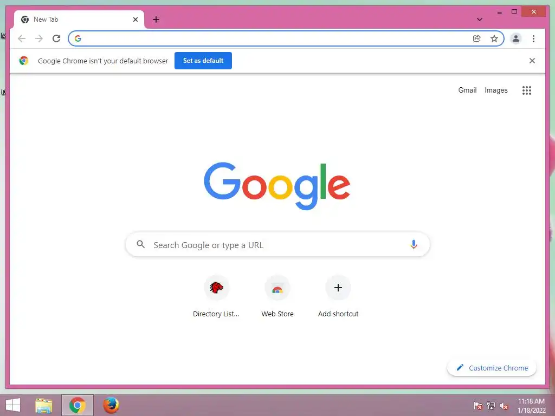Open the Gmail link
This screenshot has width=555, height=416.
click(467, 90)
